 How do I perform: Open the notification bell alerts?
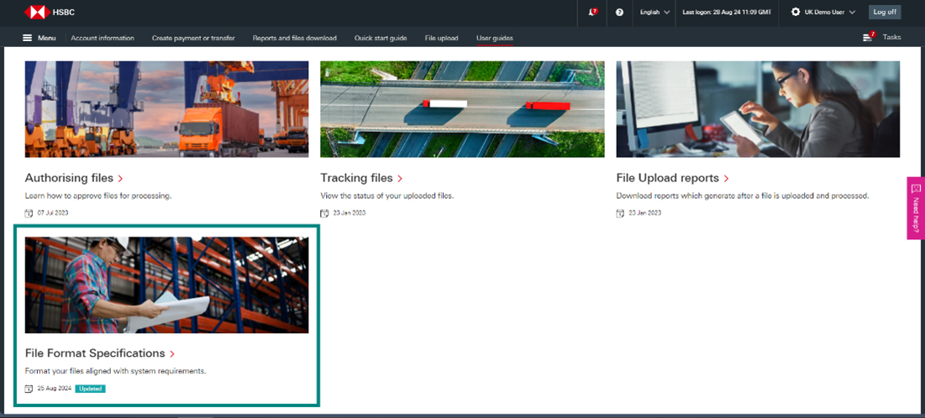[593, 12]
